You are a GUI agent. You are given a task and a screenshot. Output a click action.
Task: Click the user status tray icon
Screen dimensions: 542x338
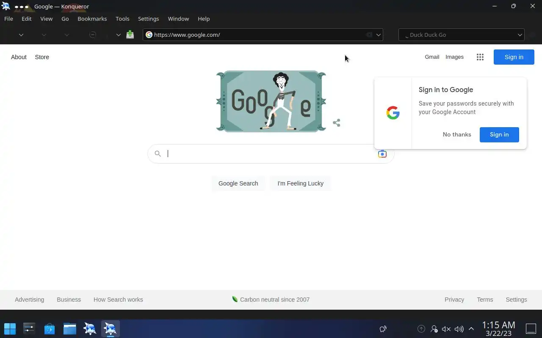[x=434, y=329]
